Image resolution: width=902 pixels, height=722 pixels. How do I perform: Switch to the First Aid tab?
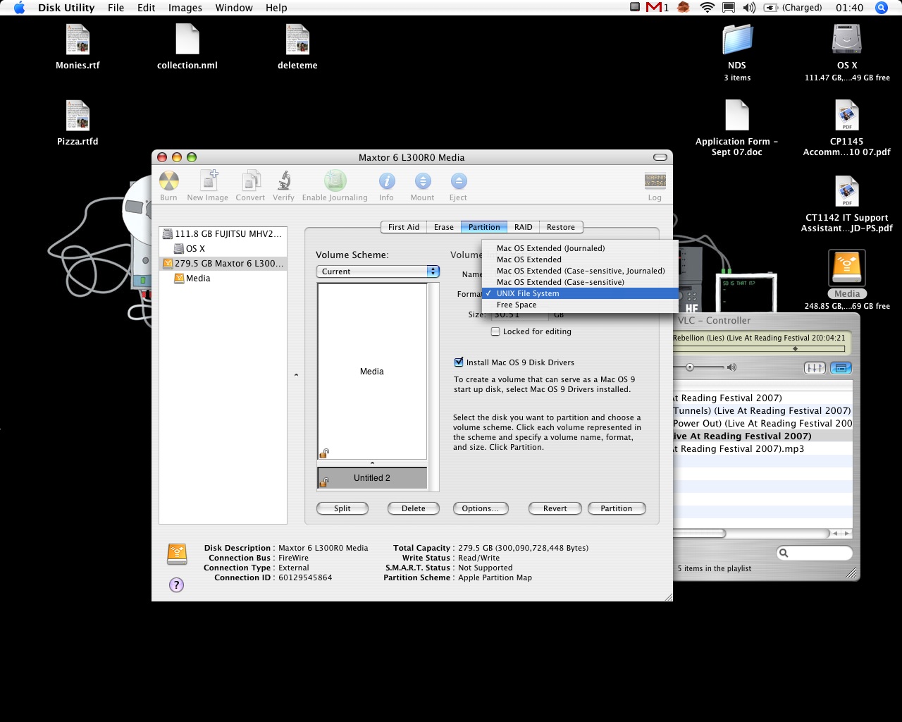click(403, 227)
